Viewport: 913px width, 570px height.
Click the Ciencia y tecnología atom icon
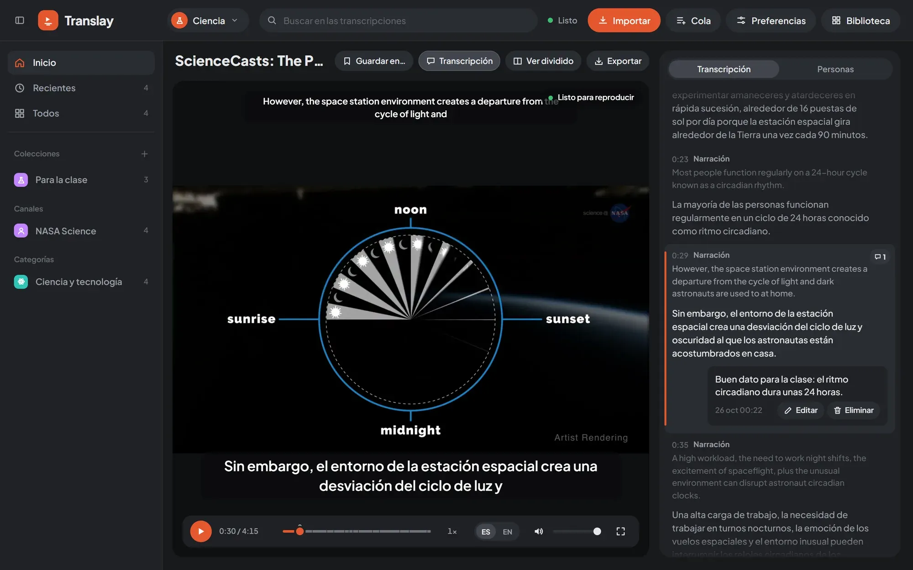point(21,282)
